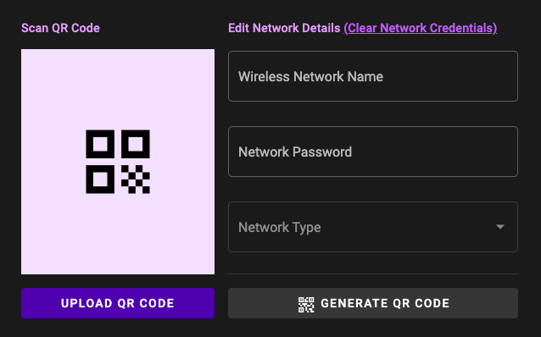Upload a QR code image
This screenshot has height=337, width=541.
(118, 303)
